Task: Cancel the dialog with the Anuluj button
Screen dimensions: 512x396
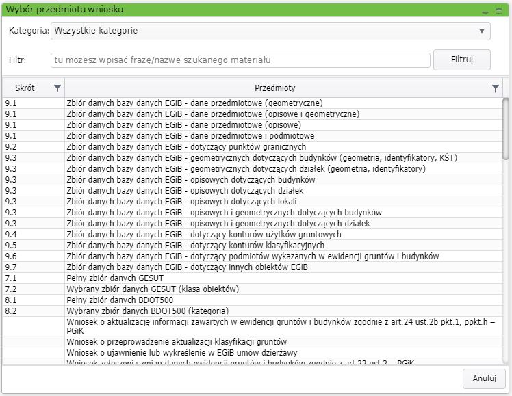Action: pyautogui.click(x=484, y=378)
